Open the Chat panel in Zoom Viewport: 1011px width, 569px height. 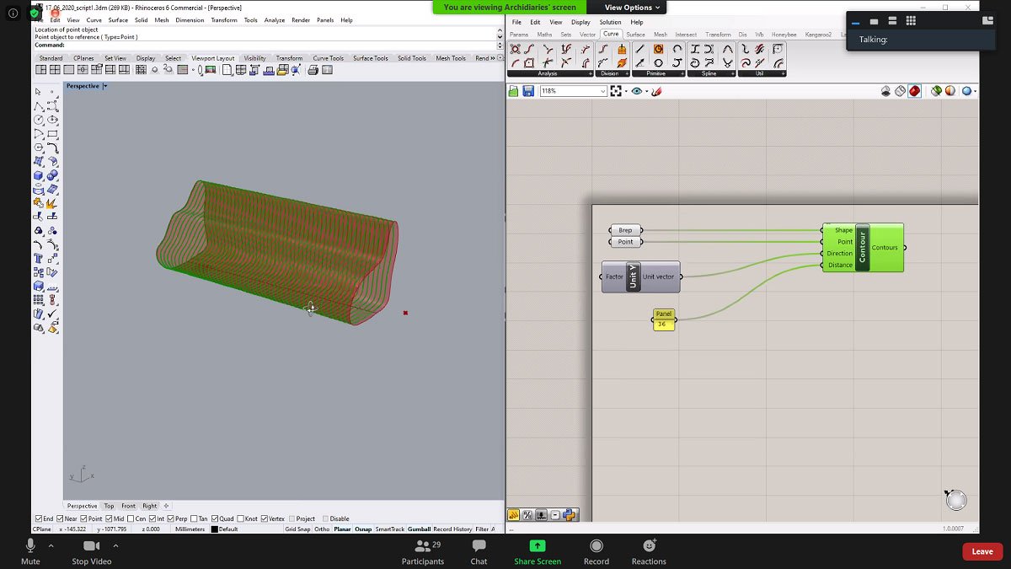pyautogui.click(x=478, y=552)
